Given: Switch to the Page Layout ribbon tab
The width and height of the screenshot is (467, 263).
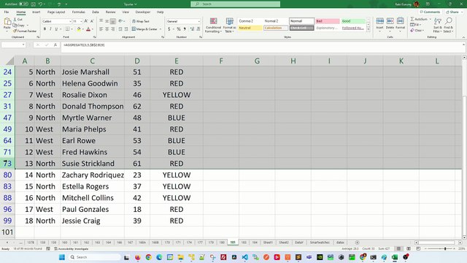Looking at the screenshot, I should pos(56,12).
